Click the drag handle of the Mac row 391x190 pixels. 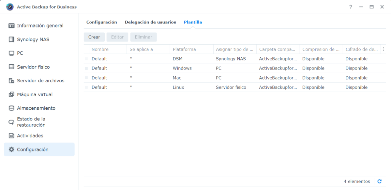pyautogui.click(x=86, y=78)
